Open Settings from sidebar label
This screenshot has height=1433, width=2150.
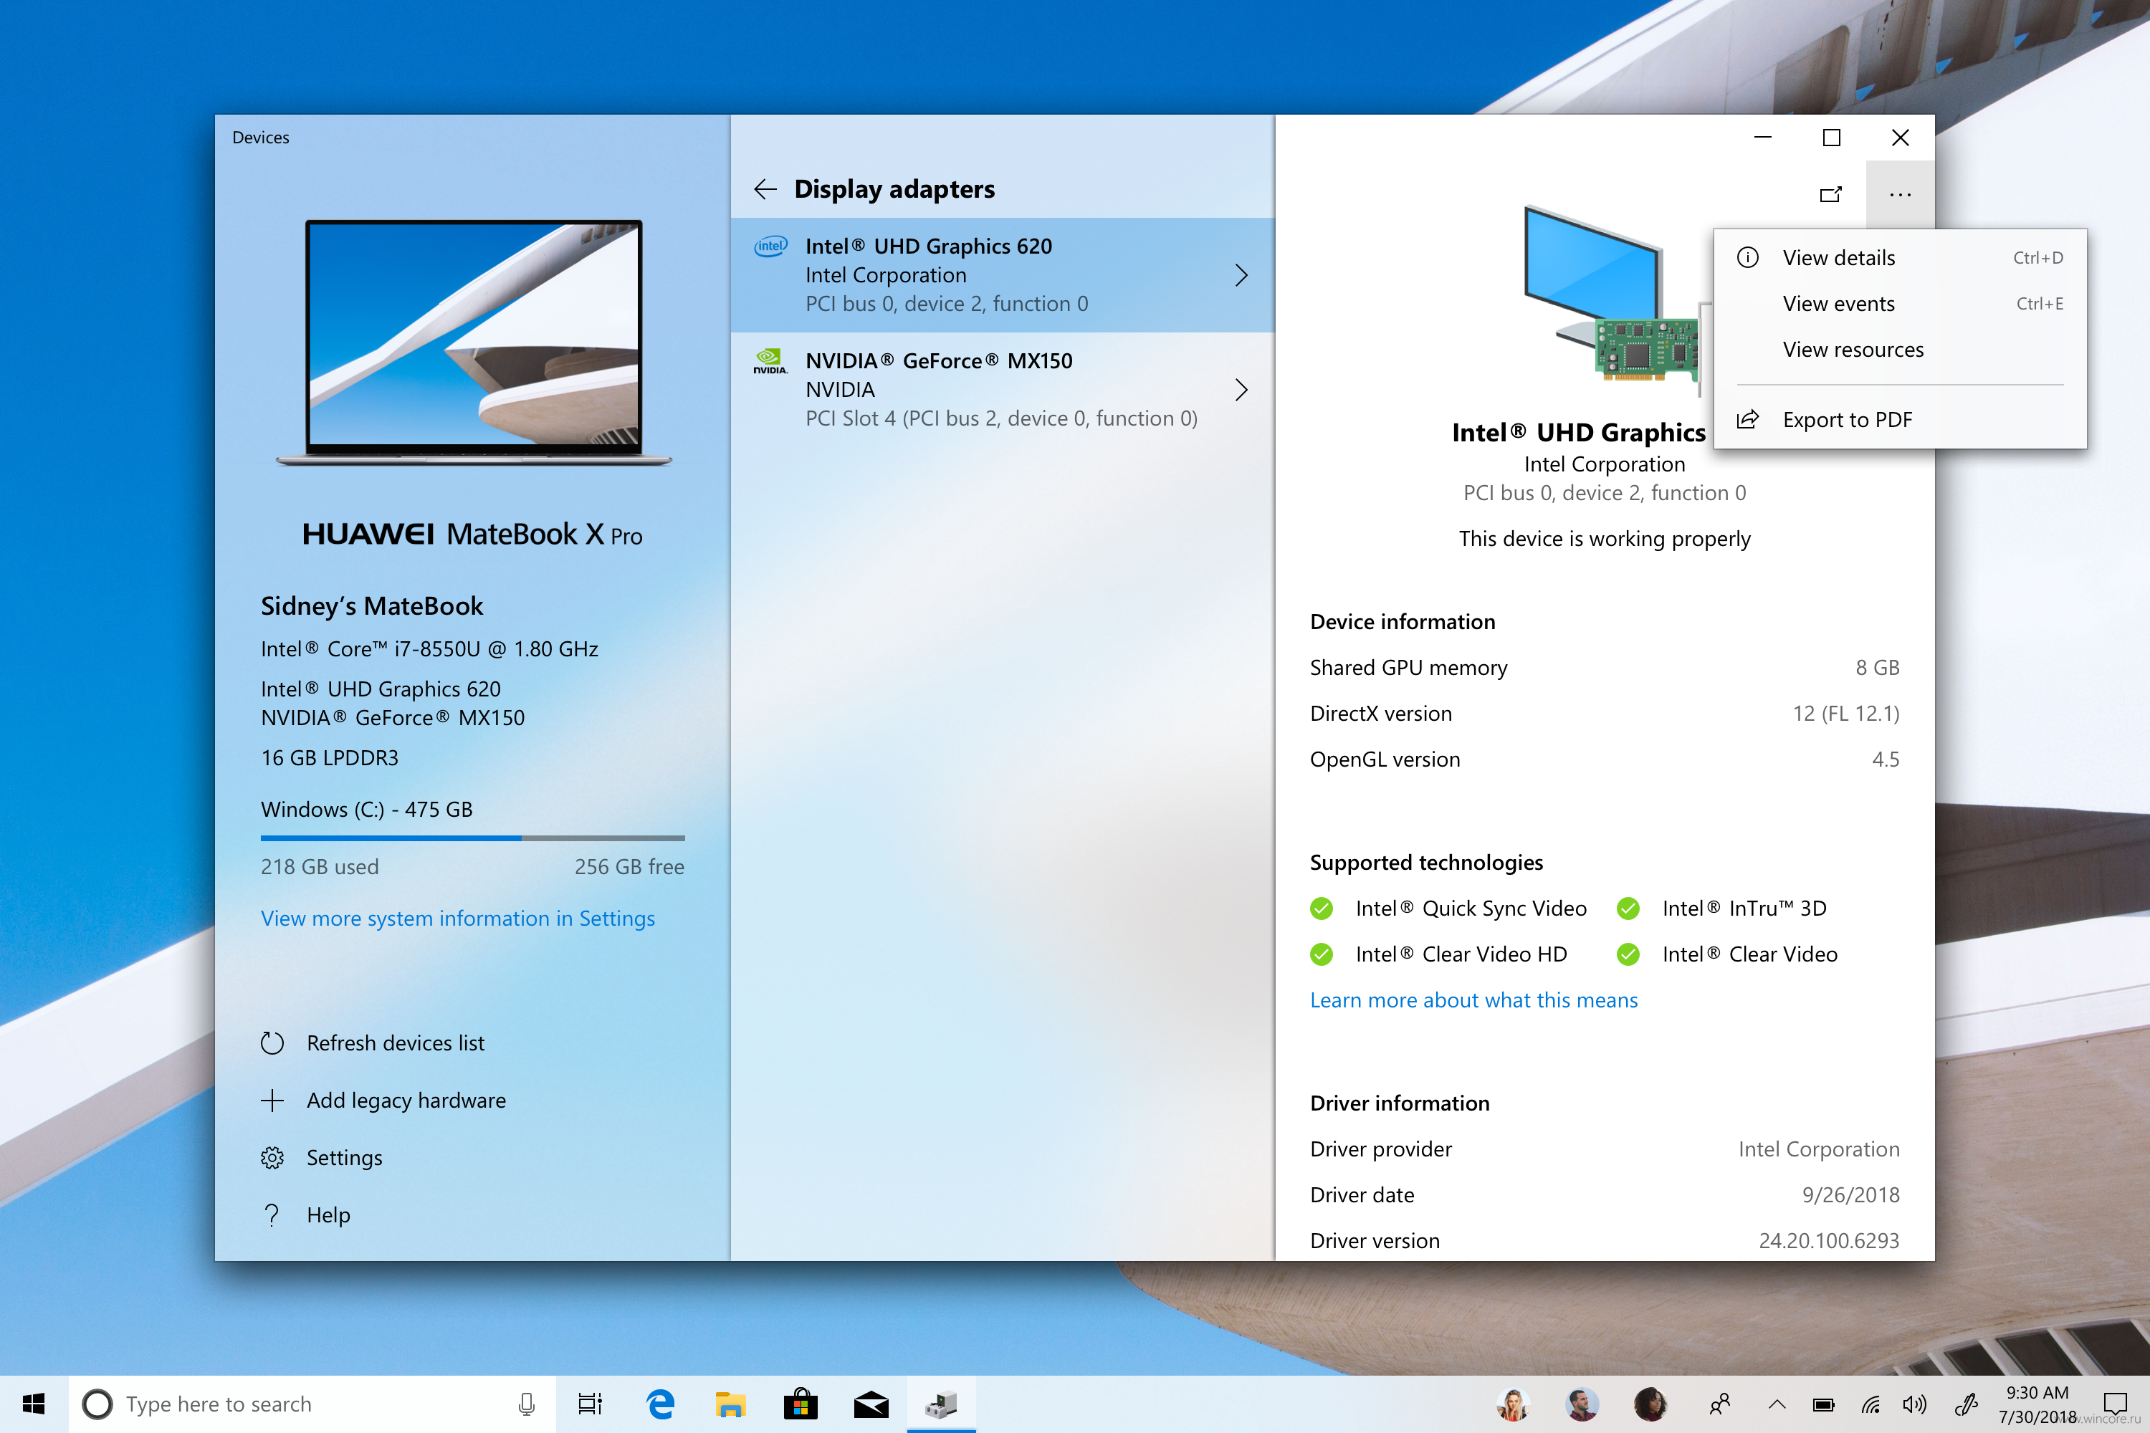click(x=345, y=1158)
